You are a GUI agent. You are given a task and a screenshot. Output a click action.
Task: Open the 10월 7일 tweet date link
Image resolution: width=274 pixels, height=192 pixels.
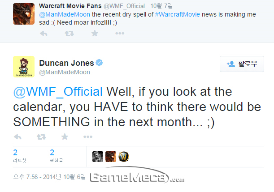click(163, 6)
